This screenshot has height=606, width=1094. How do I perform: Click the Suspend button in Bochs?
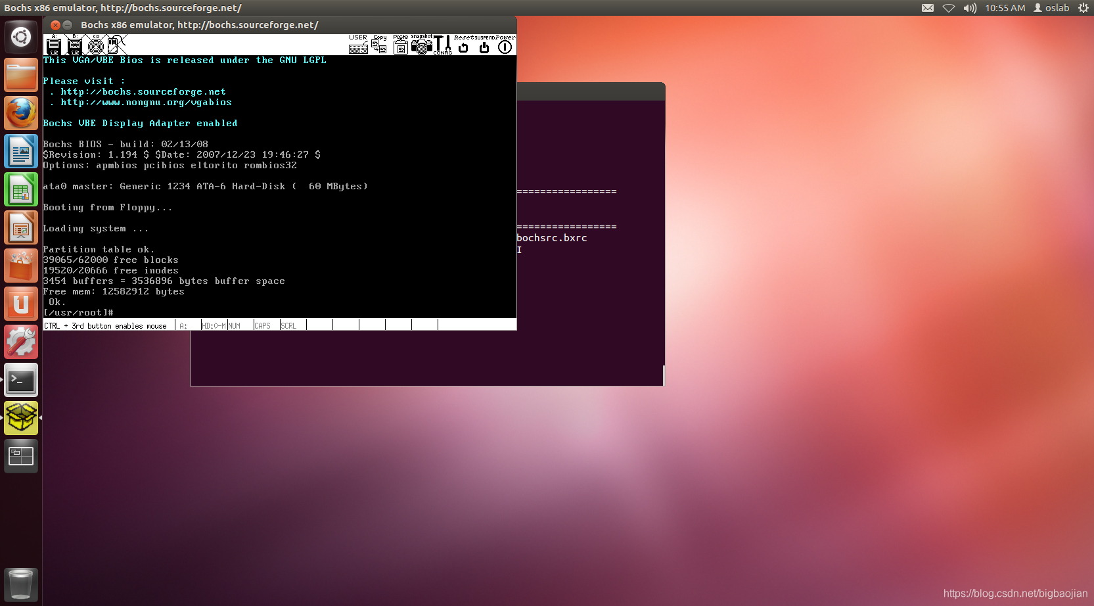tap(484, 45)
